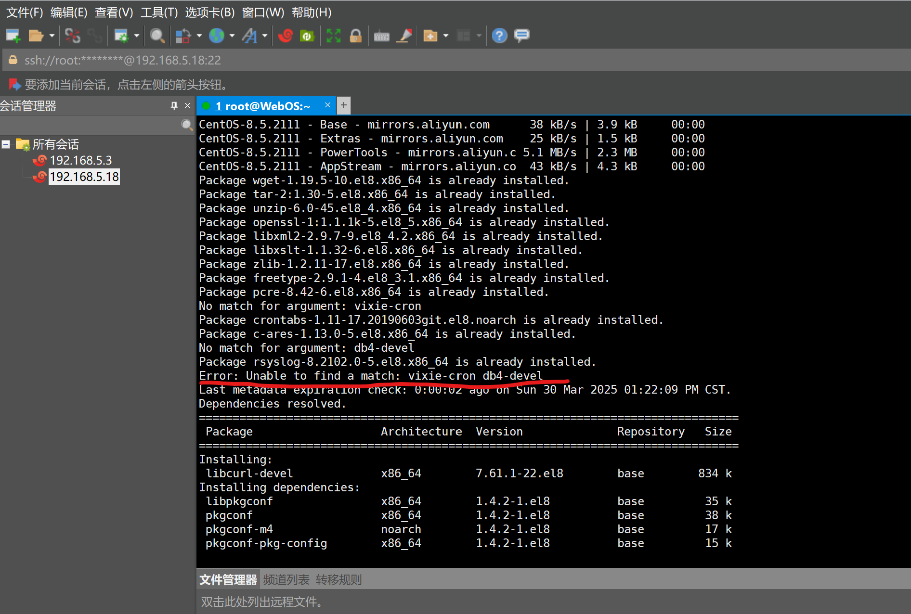Click the add-session flag arrow icon
The image size is (911, 614).
tap(14, 85)
